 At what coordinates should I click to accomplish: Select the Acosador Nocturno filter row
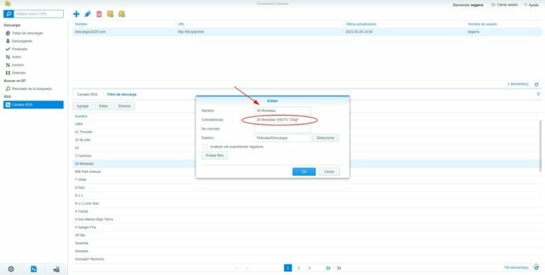(306, 259)
